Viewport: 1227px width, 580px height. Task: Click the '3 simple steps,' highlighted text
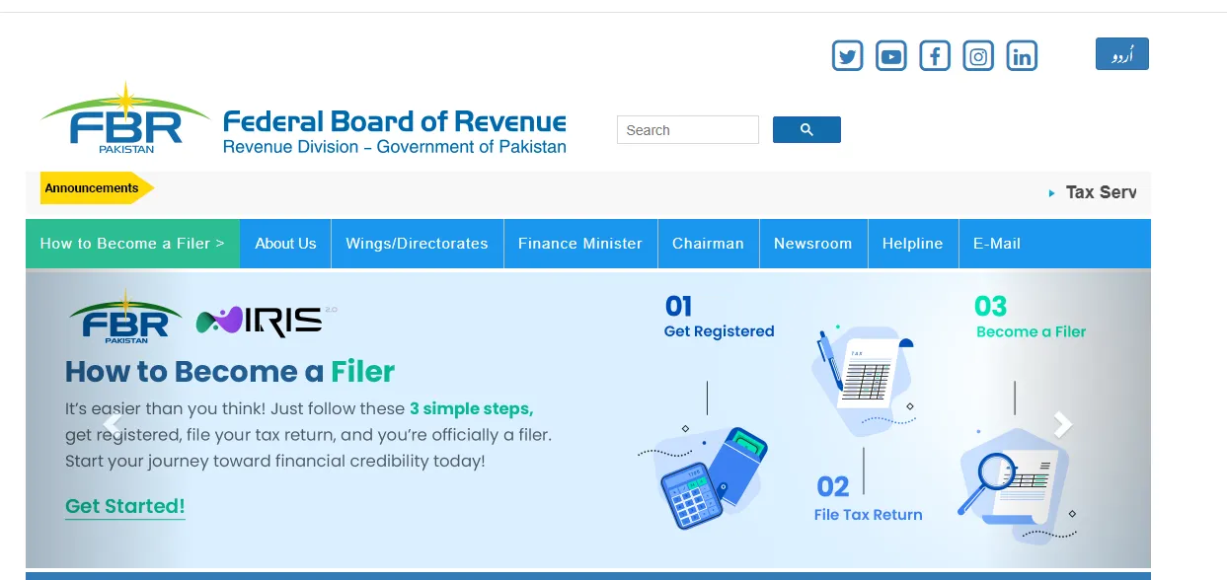(472, 408)
